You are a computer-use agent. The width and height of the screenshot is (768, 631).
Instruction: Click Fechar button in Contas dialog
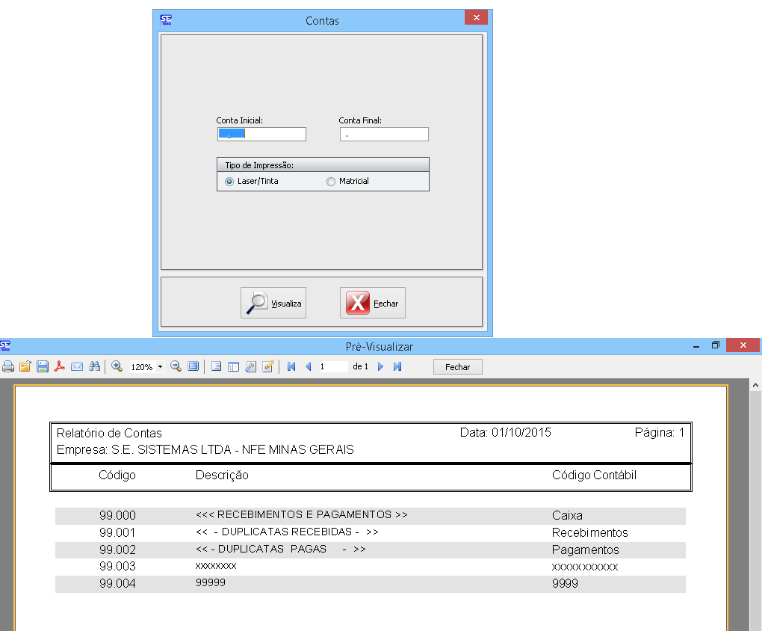tap(373, 303)
